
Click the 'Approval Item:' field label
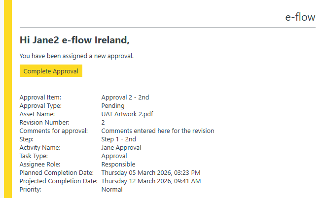tap(40, 98)
